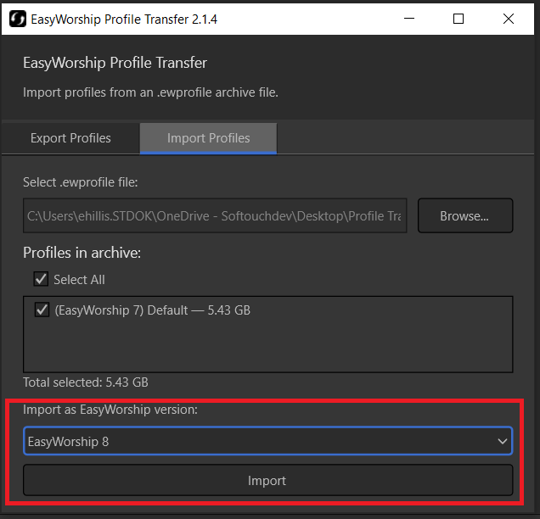Click the Total selected: 5.43 GB text
This screenshot has height=519, width=540.
coord(86,382)
